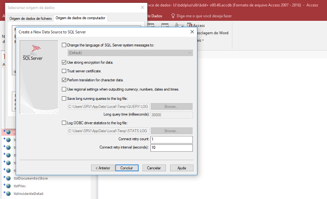Image resolution: width=327 pixels, height=199 pixels.
Task: Click globe icon beside tblFiles
Action: click(8, 186)
